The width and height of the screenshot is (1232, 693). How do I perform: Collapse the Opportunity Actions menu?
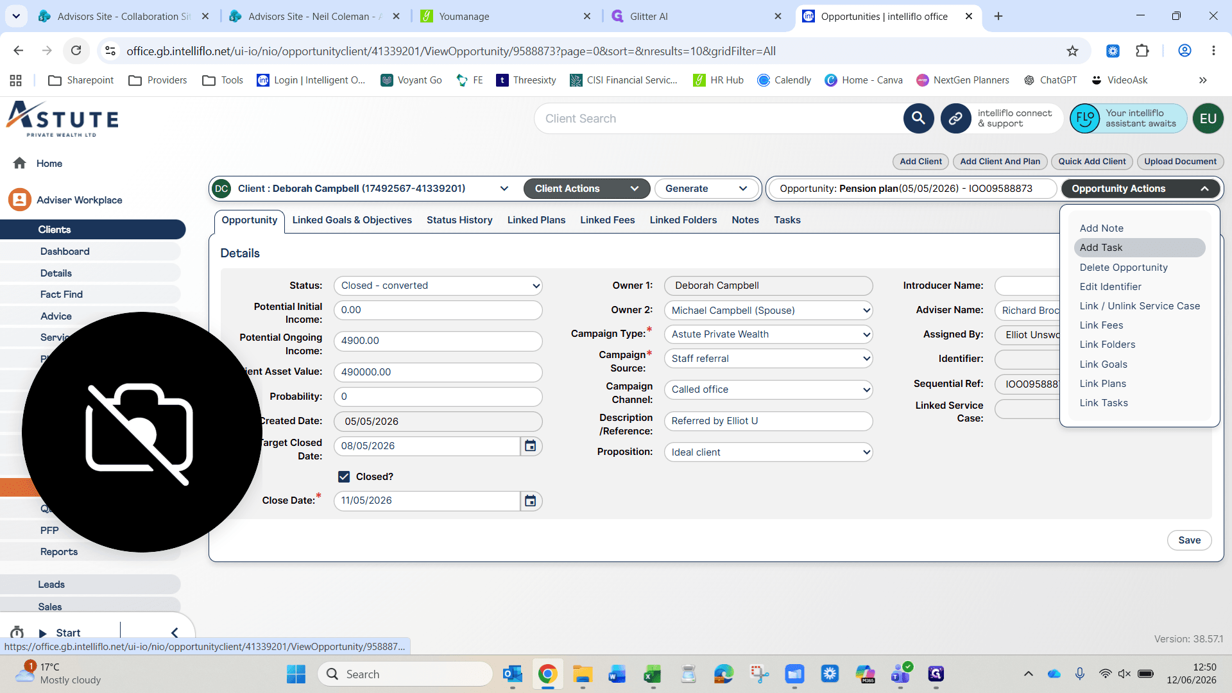click(x=1140, y=189)
